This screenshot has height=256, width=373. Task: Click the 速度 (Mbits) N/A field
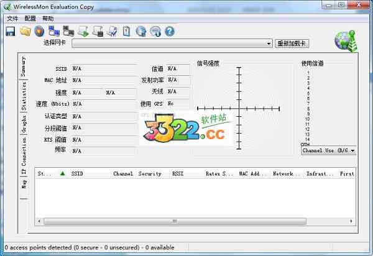pos(104,104)
